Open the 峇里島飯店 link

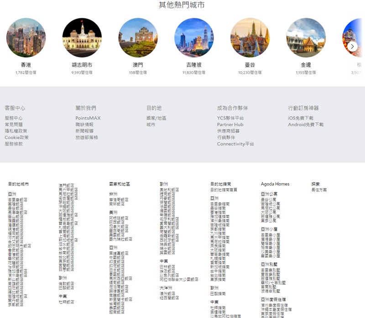17,200
